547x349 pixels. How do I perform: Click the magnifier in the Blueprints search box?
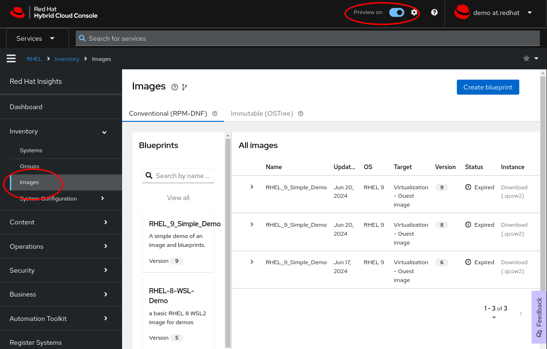(x=149, y=176)
